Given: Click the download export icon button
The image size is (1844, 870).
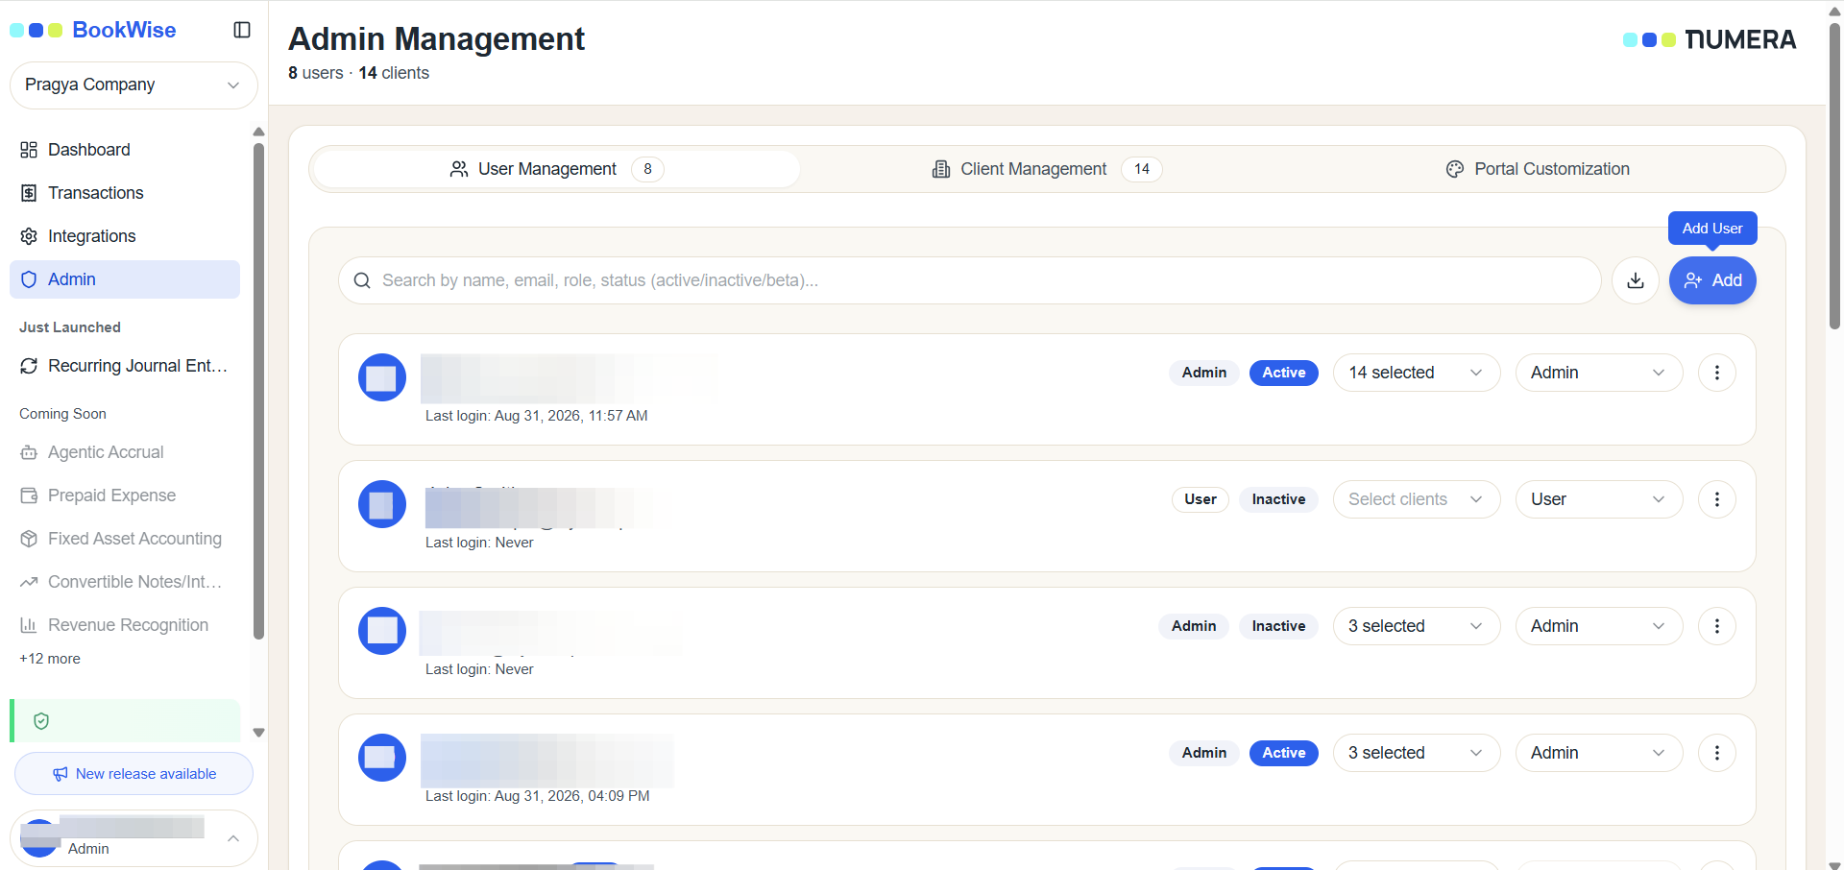Looking at the screenshot, I should 1636,280.
